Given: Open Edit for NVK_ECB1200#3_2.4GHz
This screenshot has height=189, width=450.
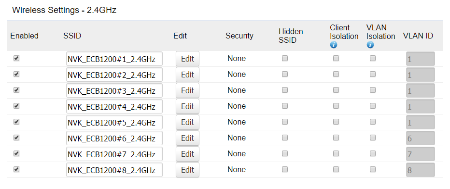Looking at the screenshot, I should coord(187,90).
